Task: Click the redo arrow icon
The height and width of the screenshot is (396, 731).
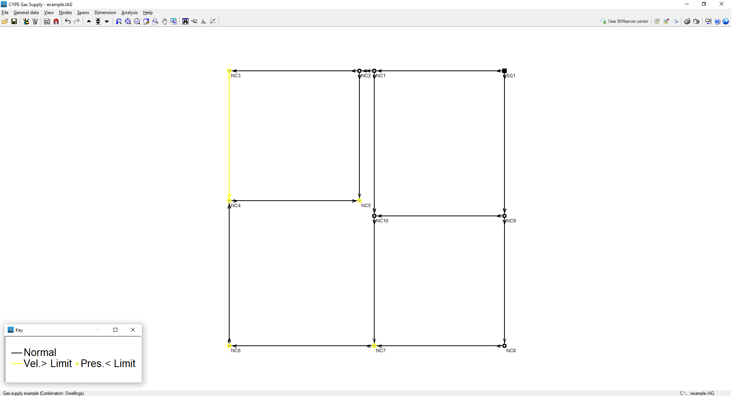Action: 77,21
